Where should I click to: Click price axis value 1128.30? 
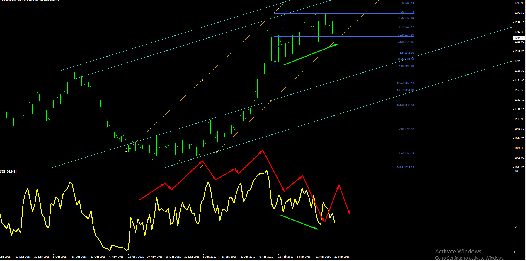click(x=520, y=110)
